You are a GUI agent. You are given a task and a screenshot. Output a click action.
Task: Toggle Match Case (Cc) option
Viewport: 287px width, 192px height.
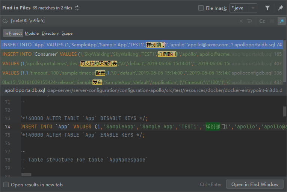point(262,21)
